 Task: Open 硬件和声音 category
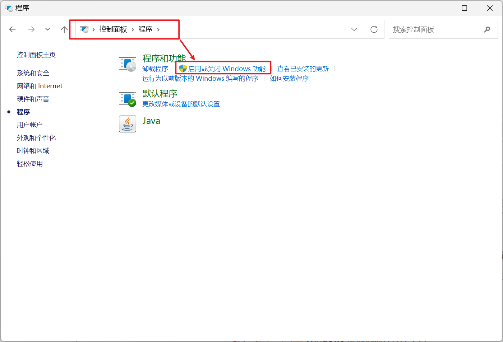click(x=33, y=99)
